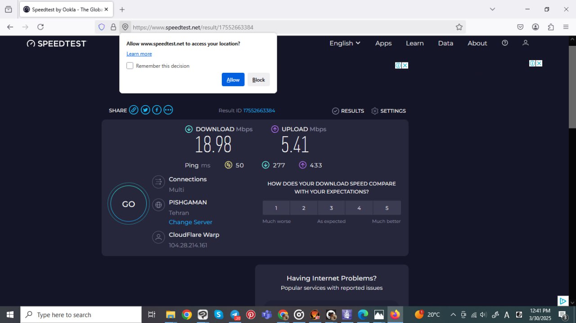The width and height of the screenshot is (576, 323).
Task: Open the user account profile icon
Action: [525, 43]
